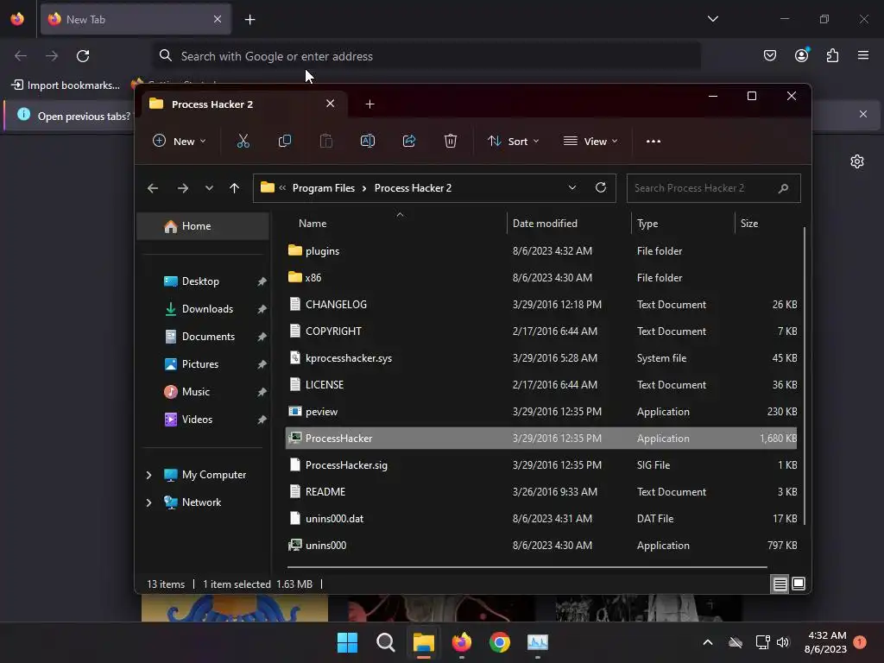Click the volume speaker icon in system tray

click(x=783, y=642)
